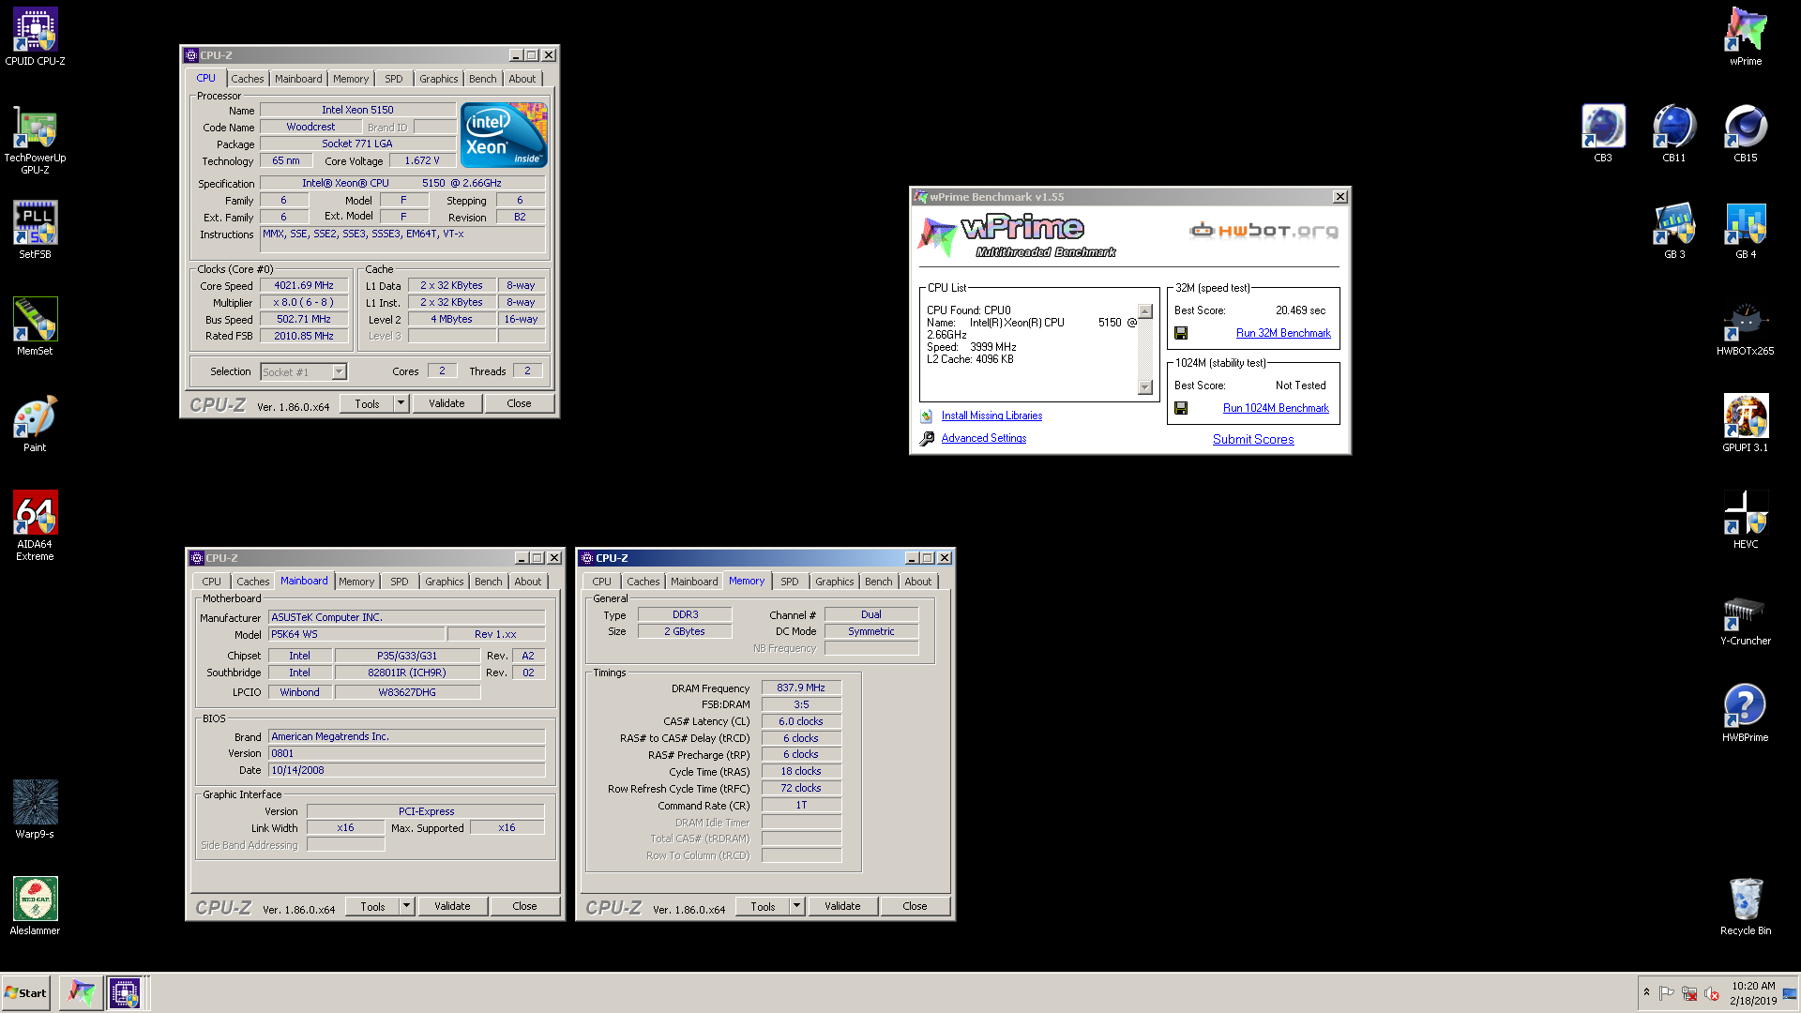Image resolution: width=1801 pixels, height=1013 pixels.
Task: Open the CB15 desktop shortcut
Action: point(1746,133)
